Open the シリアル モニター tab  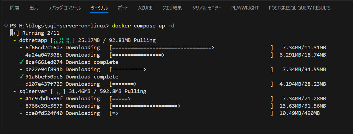click(207, 8)
